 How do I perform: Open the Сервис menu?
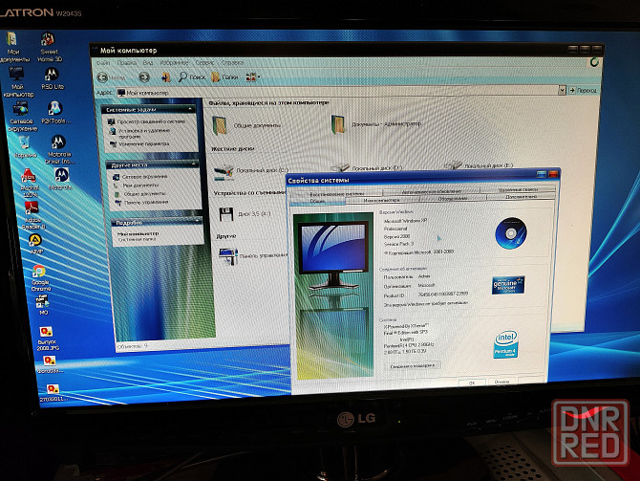click(x=205, y=63)
